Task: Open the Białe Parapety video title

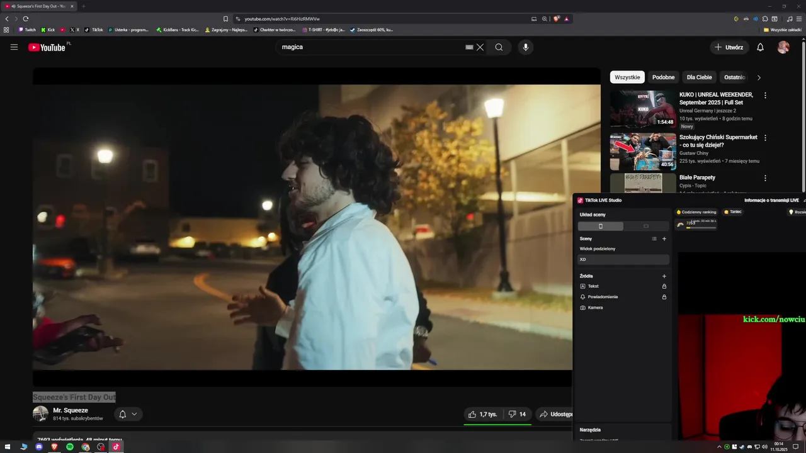Action: (697, 177)
